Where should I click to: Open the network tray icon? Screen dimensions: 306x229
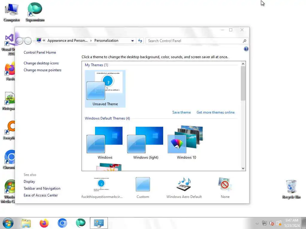point(264,223)
